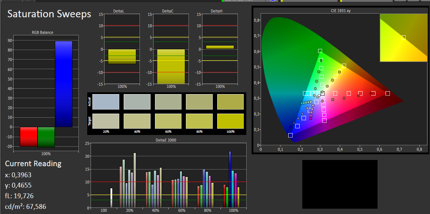Click the cd/m²: 67,586 reading
The height and width of the screenshot is (214, 430).
[x=25, y=206]
